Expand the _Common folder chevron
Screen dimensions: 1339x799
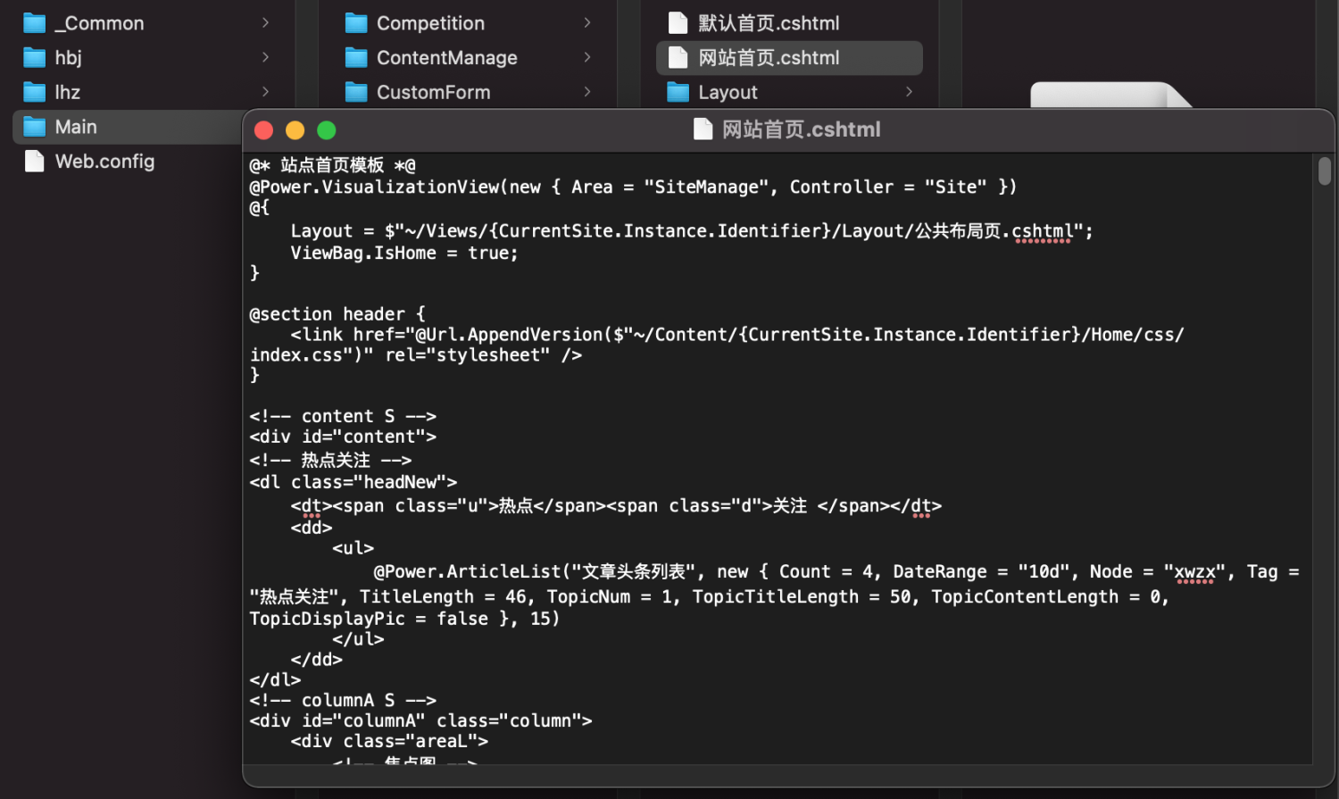(x=265, y=23)
